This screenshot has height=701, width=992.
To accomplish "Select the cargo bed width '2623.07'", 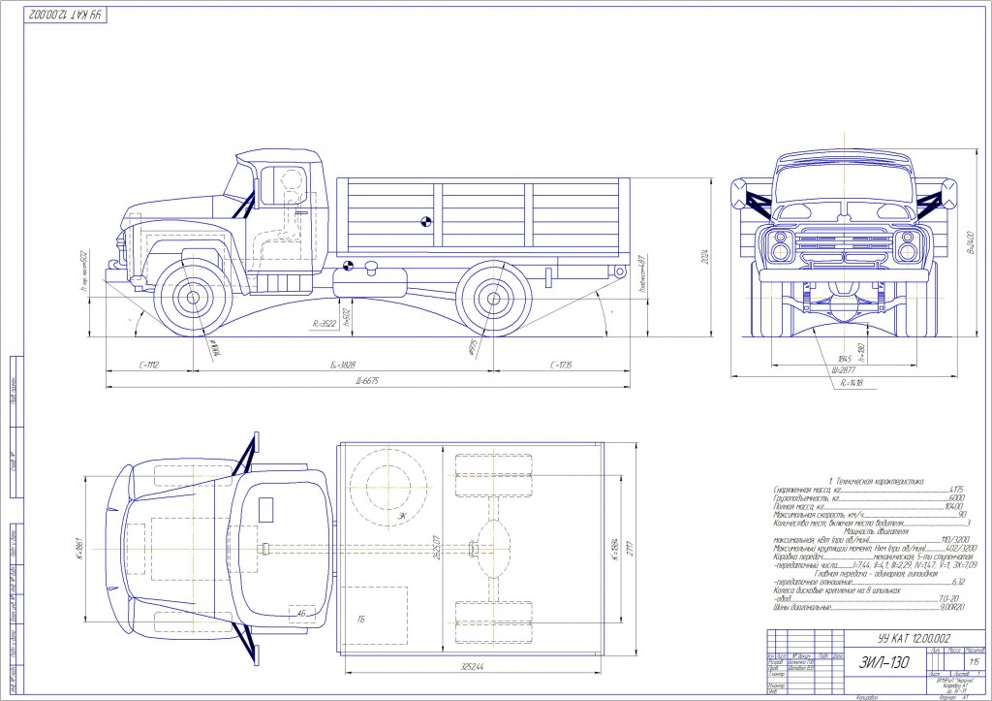I will coord(435,549).
